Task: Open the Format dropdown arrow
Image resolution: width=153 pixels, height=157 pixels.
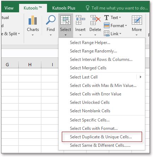Action: (x=126, y=25)
